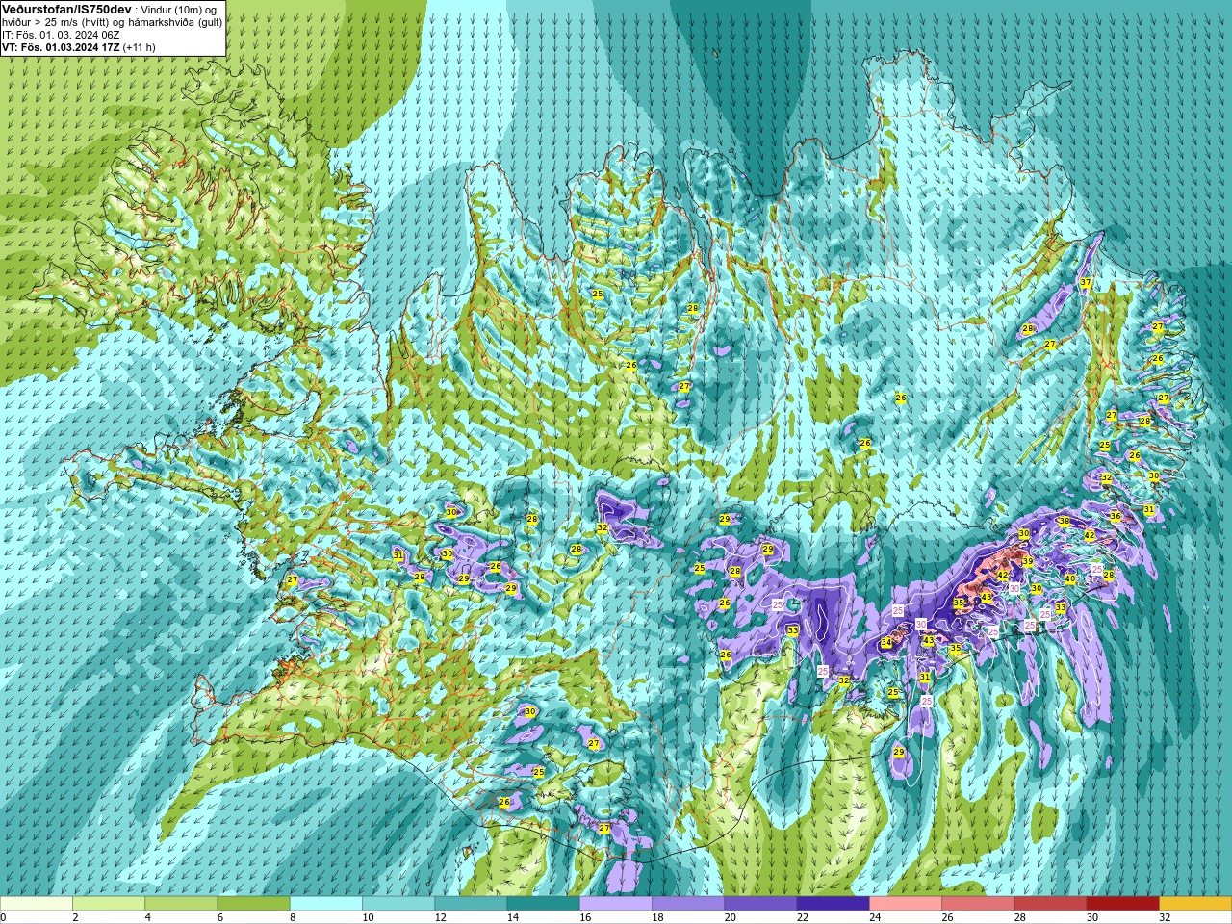The height and width of the screenshot is (924, 1232).
Task: Click the dark red 30–32 m/s legend swatch
Action: (x=1123, y=904)
